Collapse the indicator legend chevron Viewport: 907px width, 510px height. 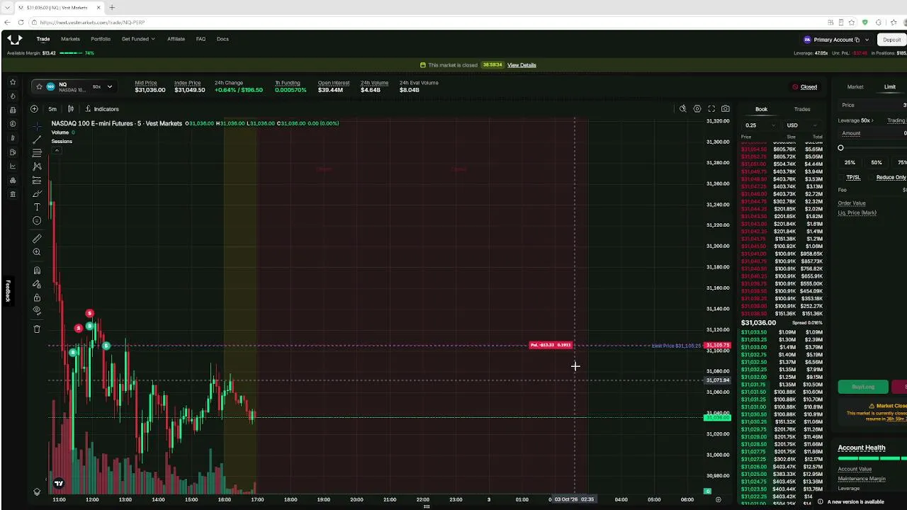(x=57, y=150)
